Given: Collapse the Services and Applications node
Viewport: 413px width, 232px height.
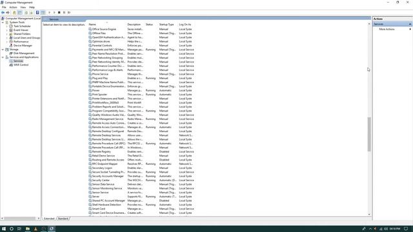Looking at the screenshot, I should [3, 57].
